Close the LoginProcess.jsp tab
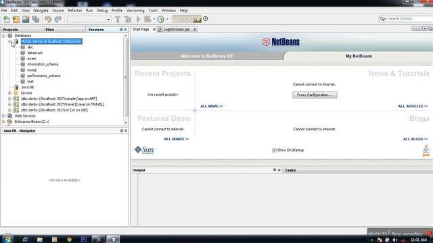 pyautogui.click(x=195, y=29)
